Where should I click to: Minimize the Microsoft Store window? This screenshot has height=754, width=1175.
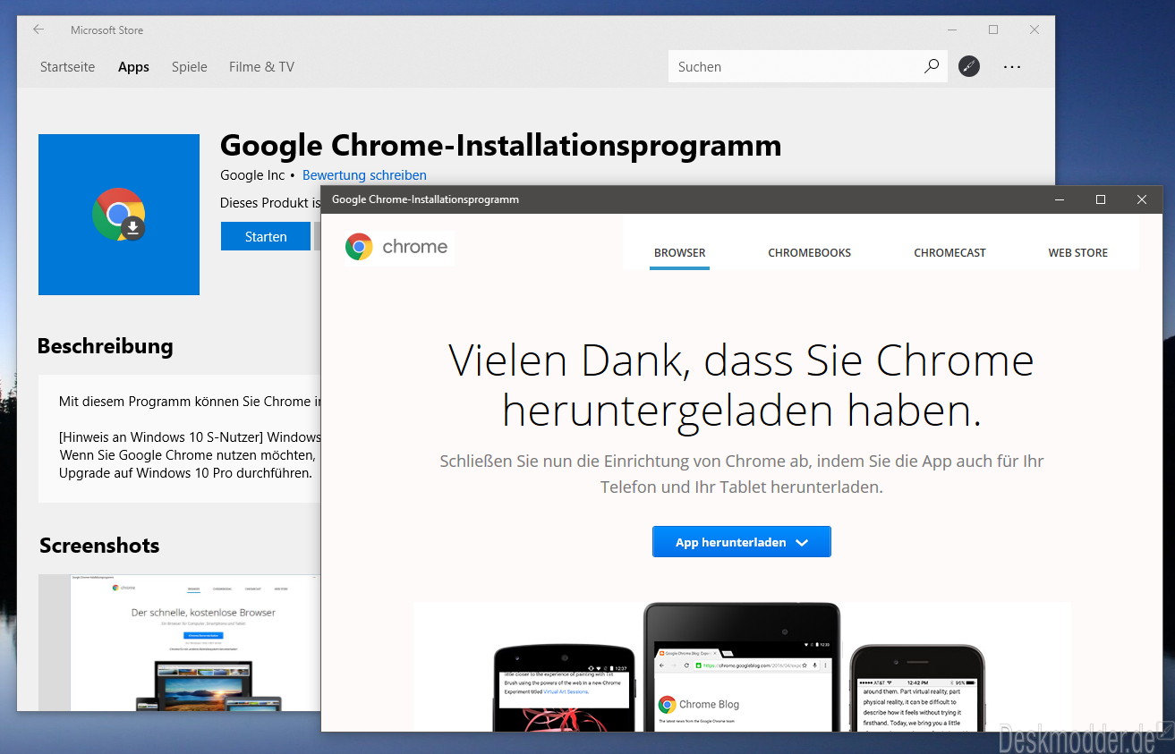pos(952,30)
